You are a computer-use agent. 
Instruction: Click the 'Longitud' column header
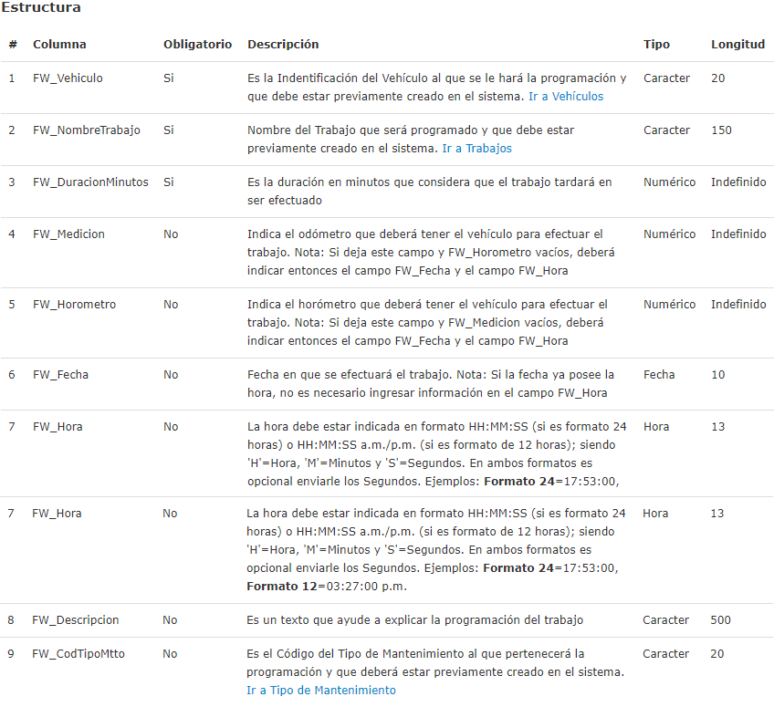737,44
